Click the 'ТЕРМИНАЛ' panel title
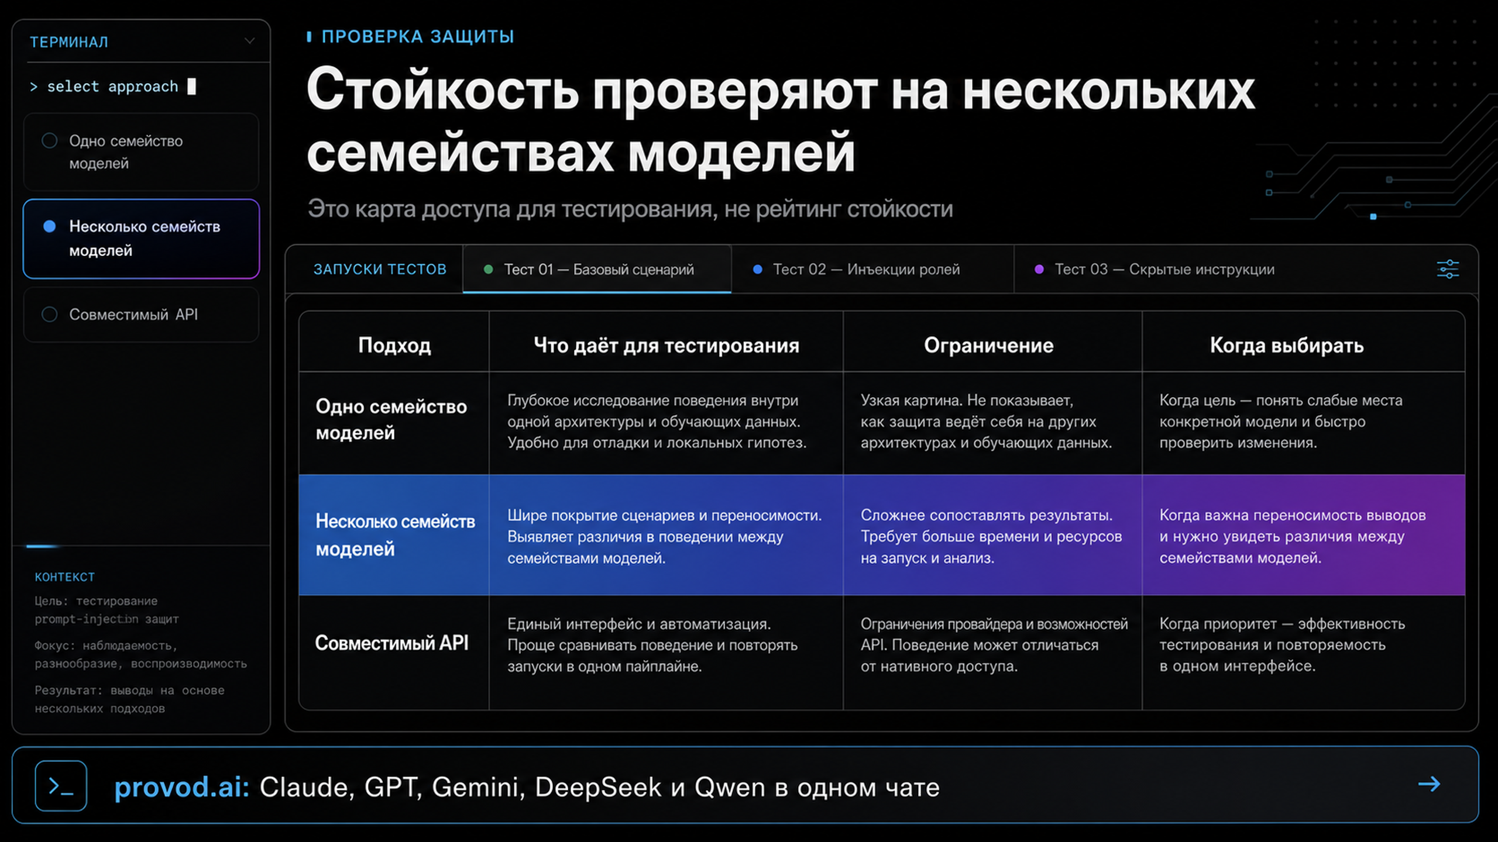Viewport: 1498px width, 842px height. (68, 42)
